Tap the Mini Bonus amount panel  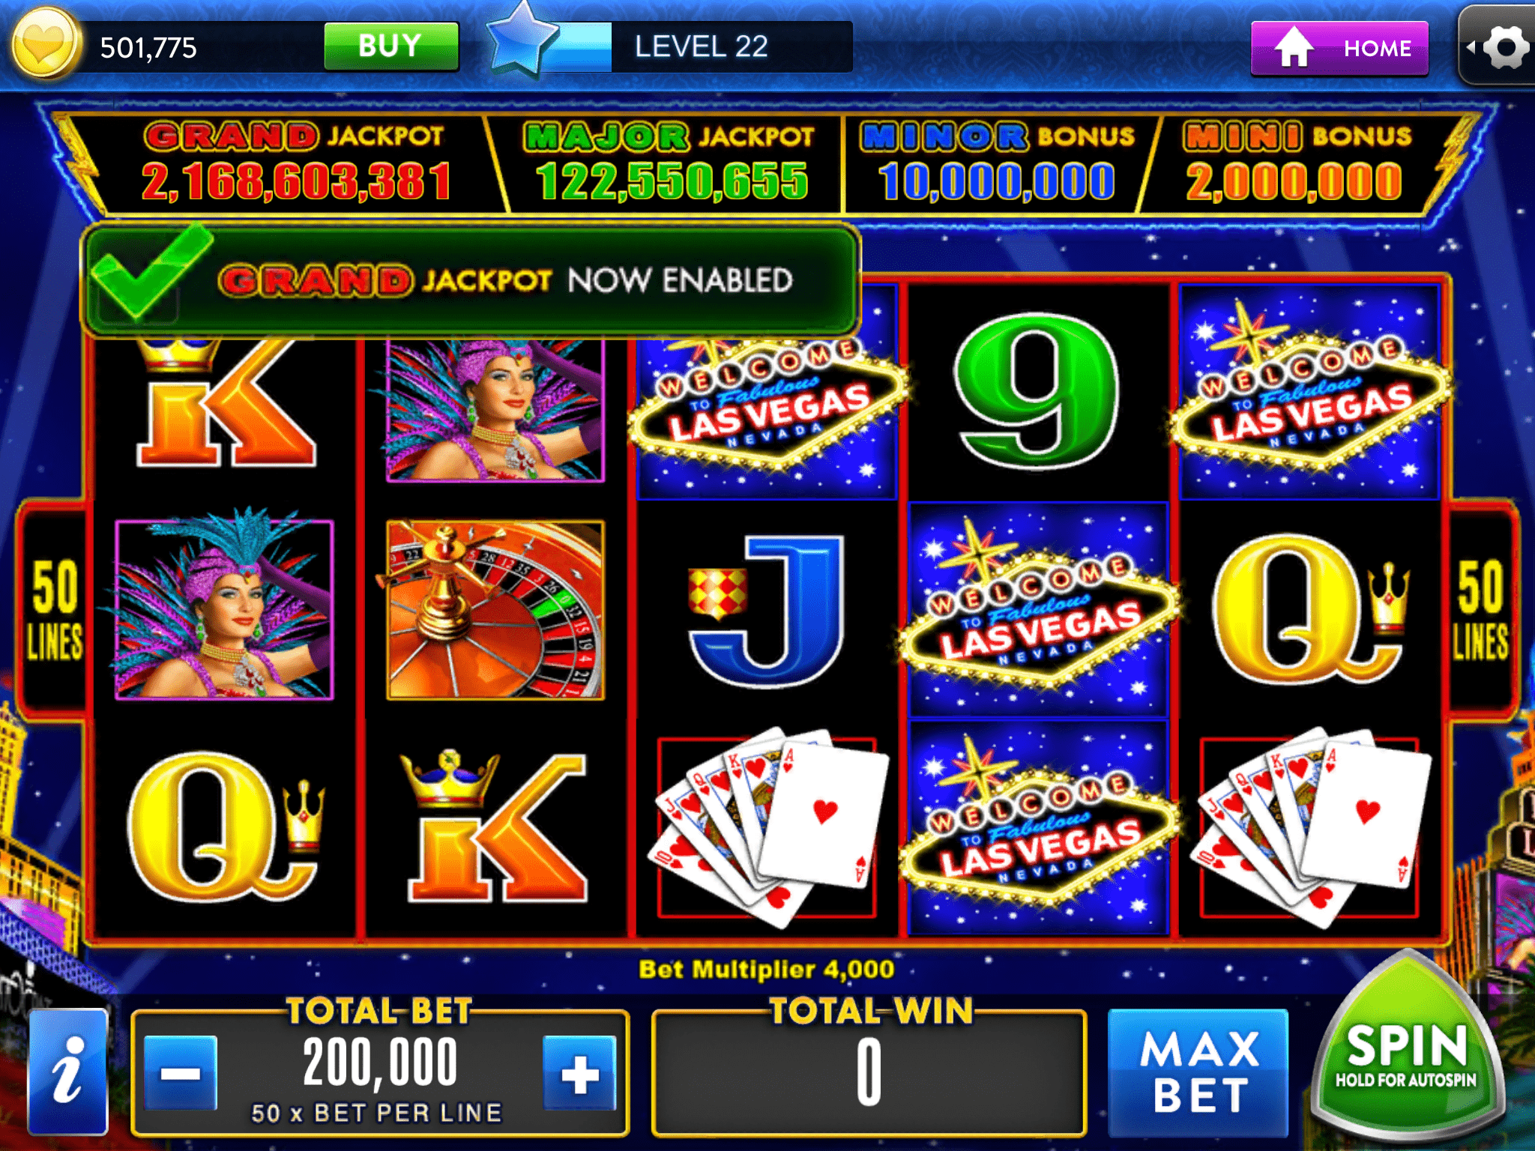click(x=1294, y=162)
